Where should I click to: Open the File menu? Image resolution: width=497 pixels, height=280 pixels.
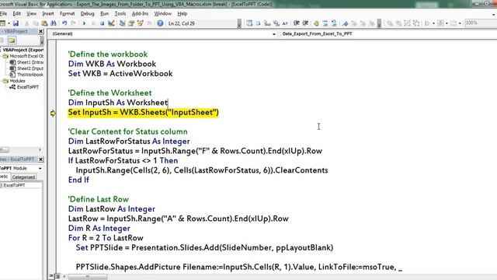tap(3, 14)
